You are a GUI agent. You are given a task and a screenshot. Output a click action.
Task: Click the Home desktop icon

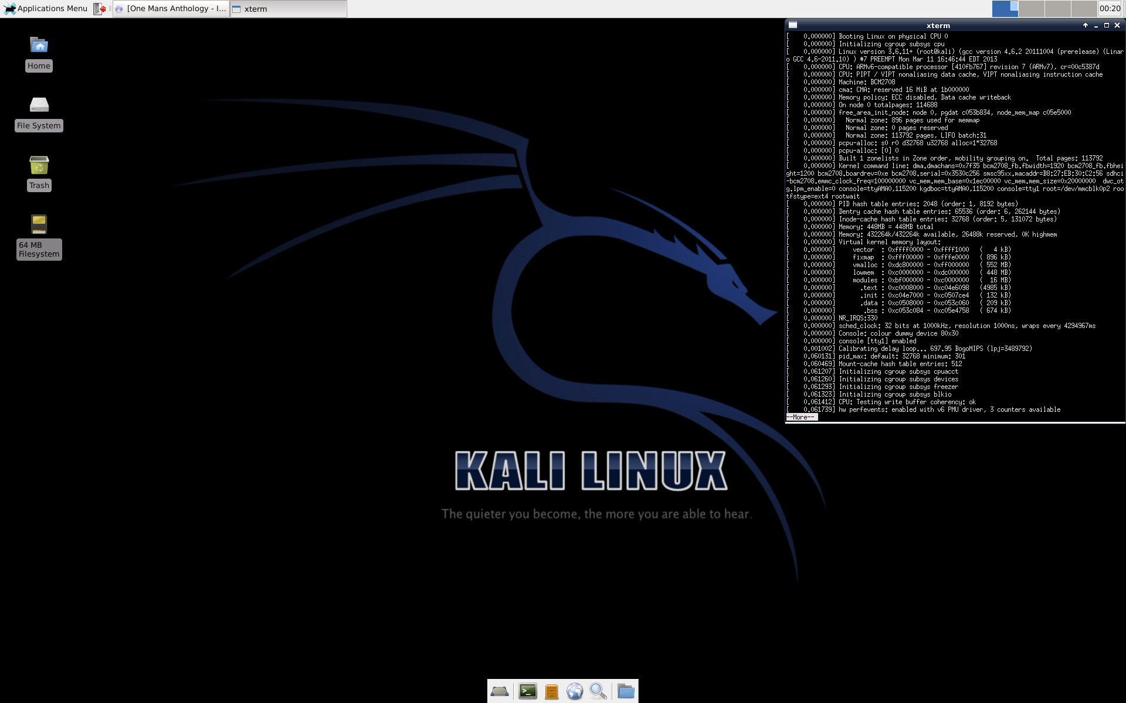tap(38, 51)
